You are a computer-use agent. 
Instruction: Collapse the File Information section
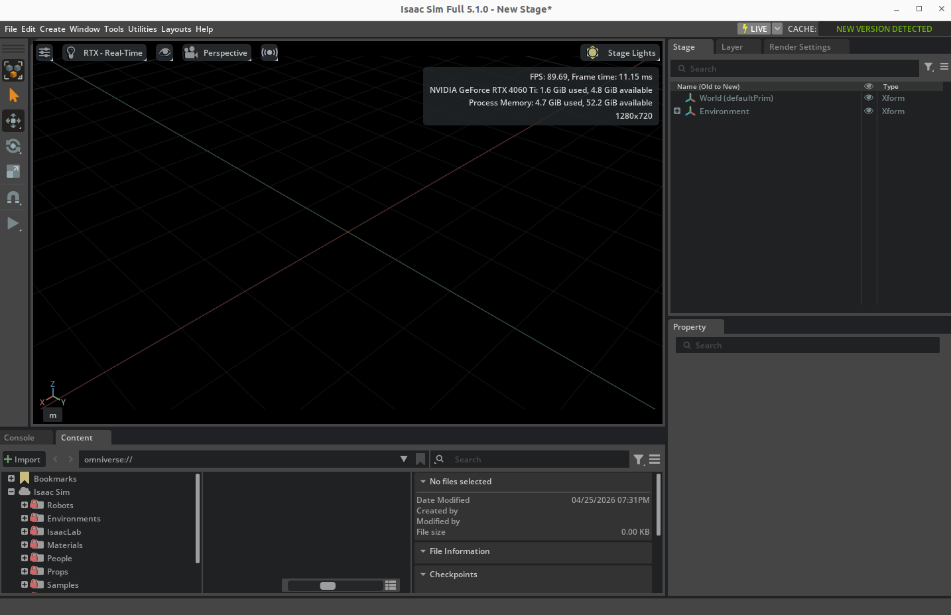tap(423, 551)
